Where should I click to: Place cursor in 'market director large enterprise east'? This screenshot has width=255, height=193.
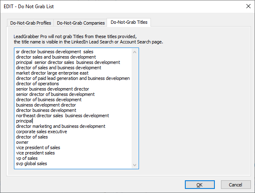click(52, 73)
